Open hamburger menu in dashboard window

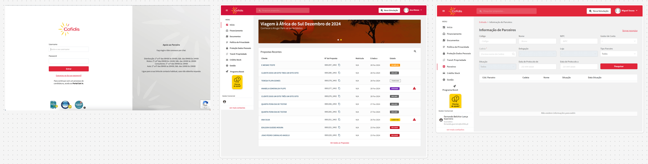pyautogui.click(x=227, y=10)
